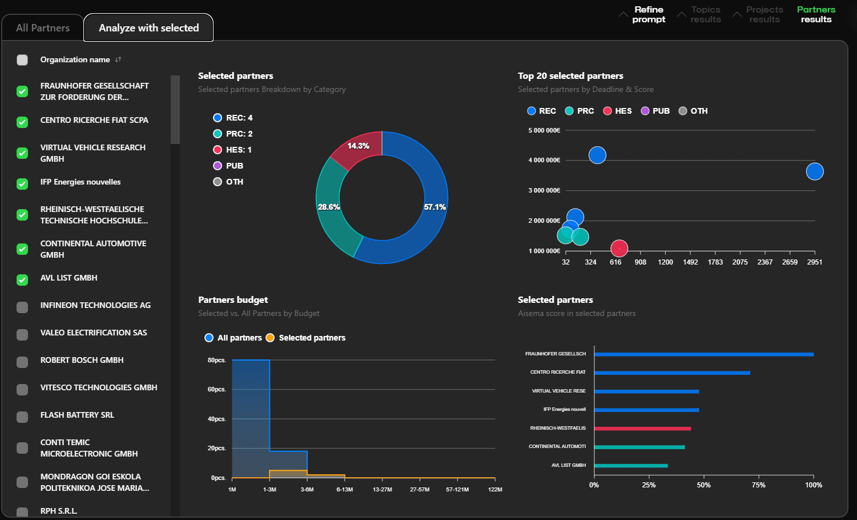The image size is (857, 520).
Task: Click the orange Selected partners legend marker
Action: [x=270, y=338]
